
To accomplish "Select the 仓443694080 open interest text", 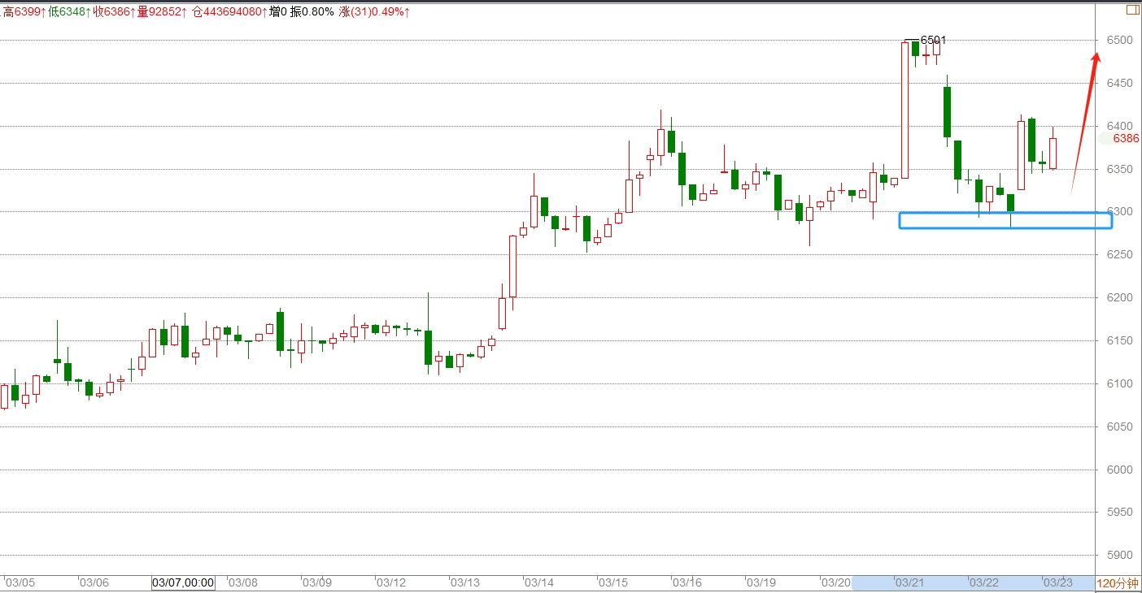I will [x=228, y=11].
